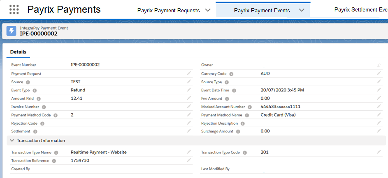Switch to Payrix Payment Requests tab
Image resolution: width=388 pixels, height=178 pixels.
click(168, 10)
